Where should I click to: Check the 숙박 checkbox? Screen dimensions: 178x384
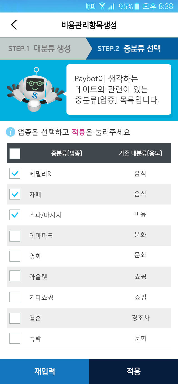point(15,338)
